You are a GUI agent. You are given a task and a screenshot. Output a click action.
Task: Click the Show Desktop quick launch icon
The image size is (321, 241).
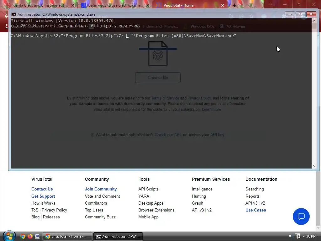[37, 236]
